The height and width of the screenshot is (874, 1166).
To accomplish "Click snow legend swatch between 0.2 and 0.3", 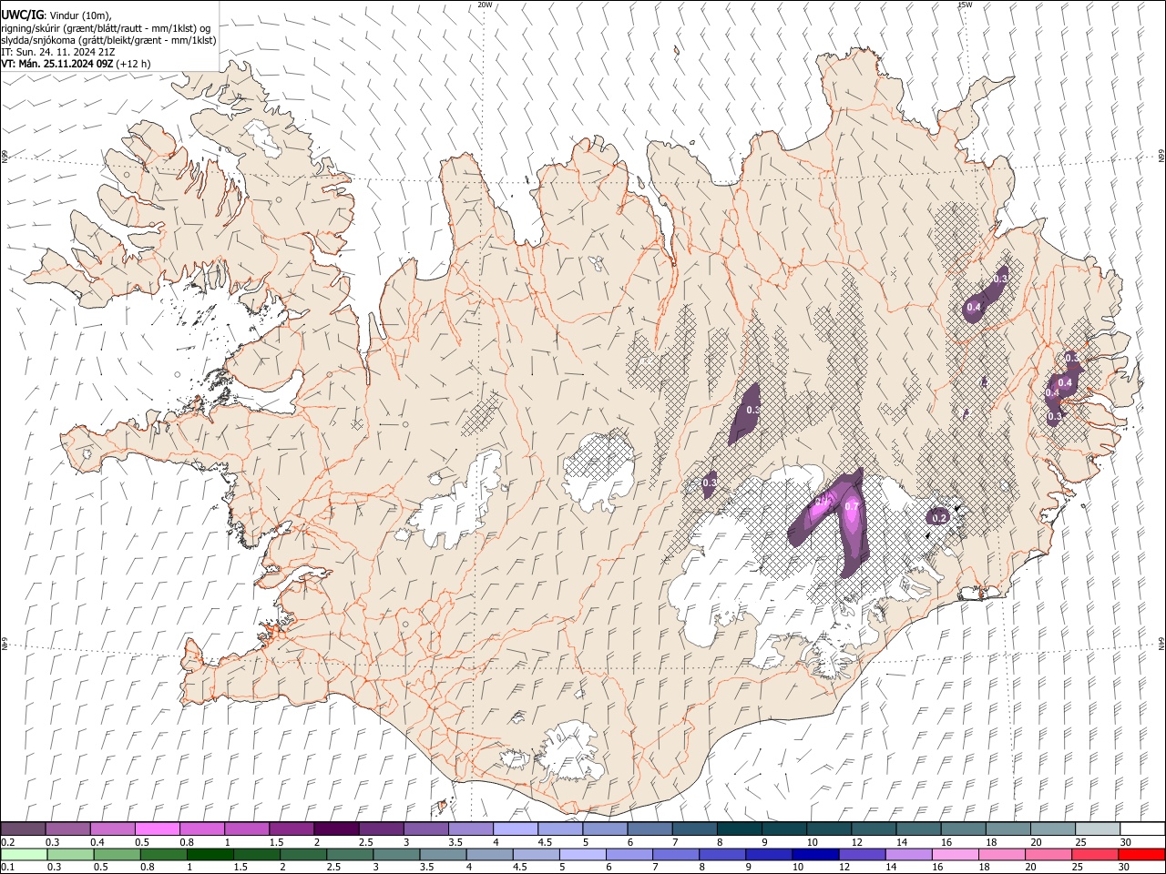I will point(24,828).
